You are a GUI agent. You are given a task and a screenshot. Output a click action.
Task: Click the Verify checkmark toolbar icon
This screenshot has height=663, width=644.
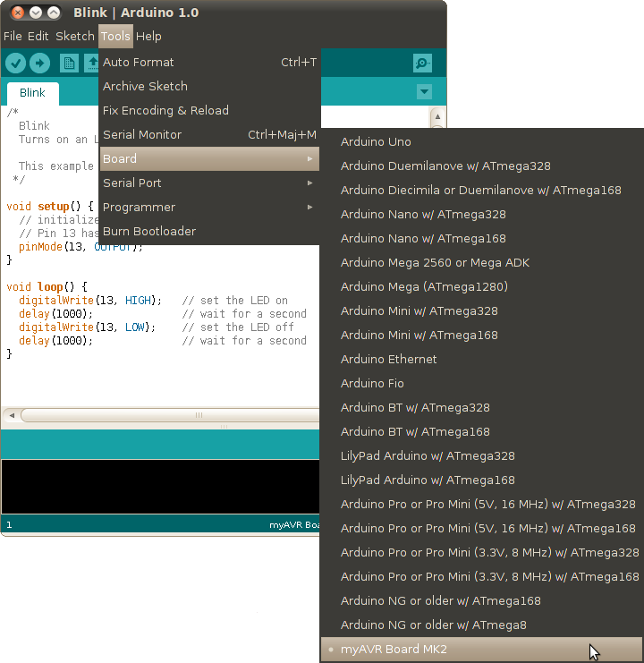(x=15, y=64)
